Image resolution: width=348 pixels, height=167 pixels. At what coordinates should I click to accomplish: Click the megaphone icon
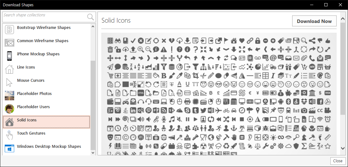click(172, 137)
